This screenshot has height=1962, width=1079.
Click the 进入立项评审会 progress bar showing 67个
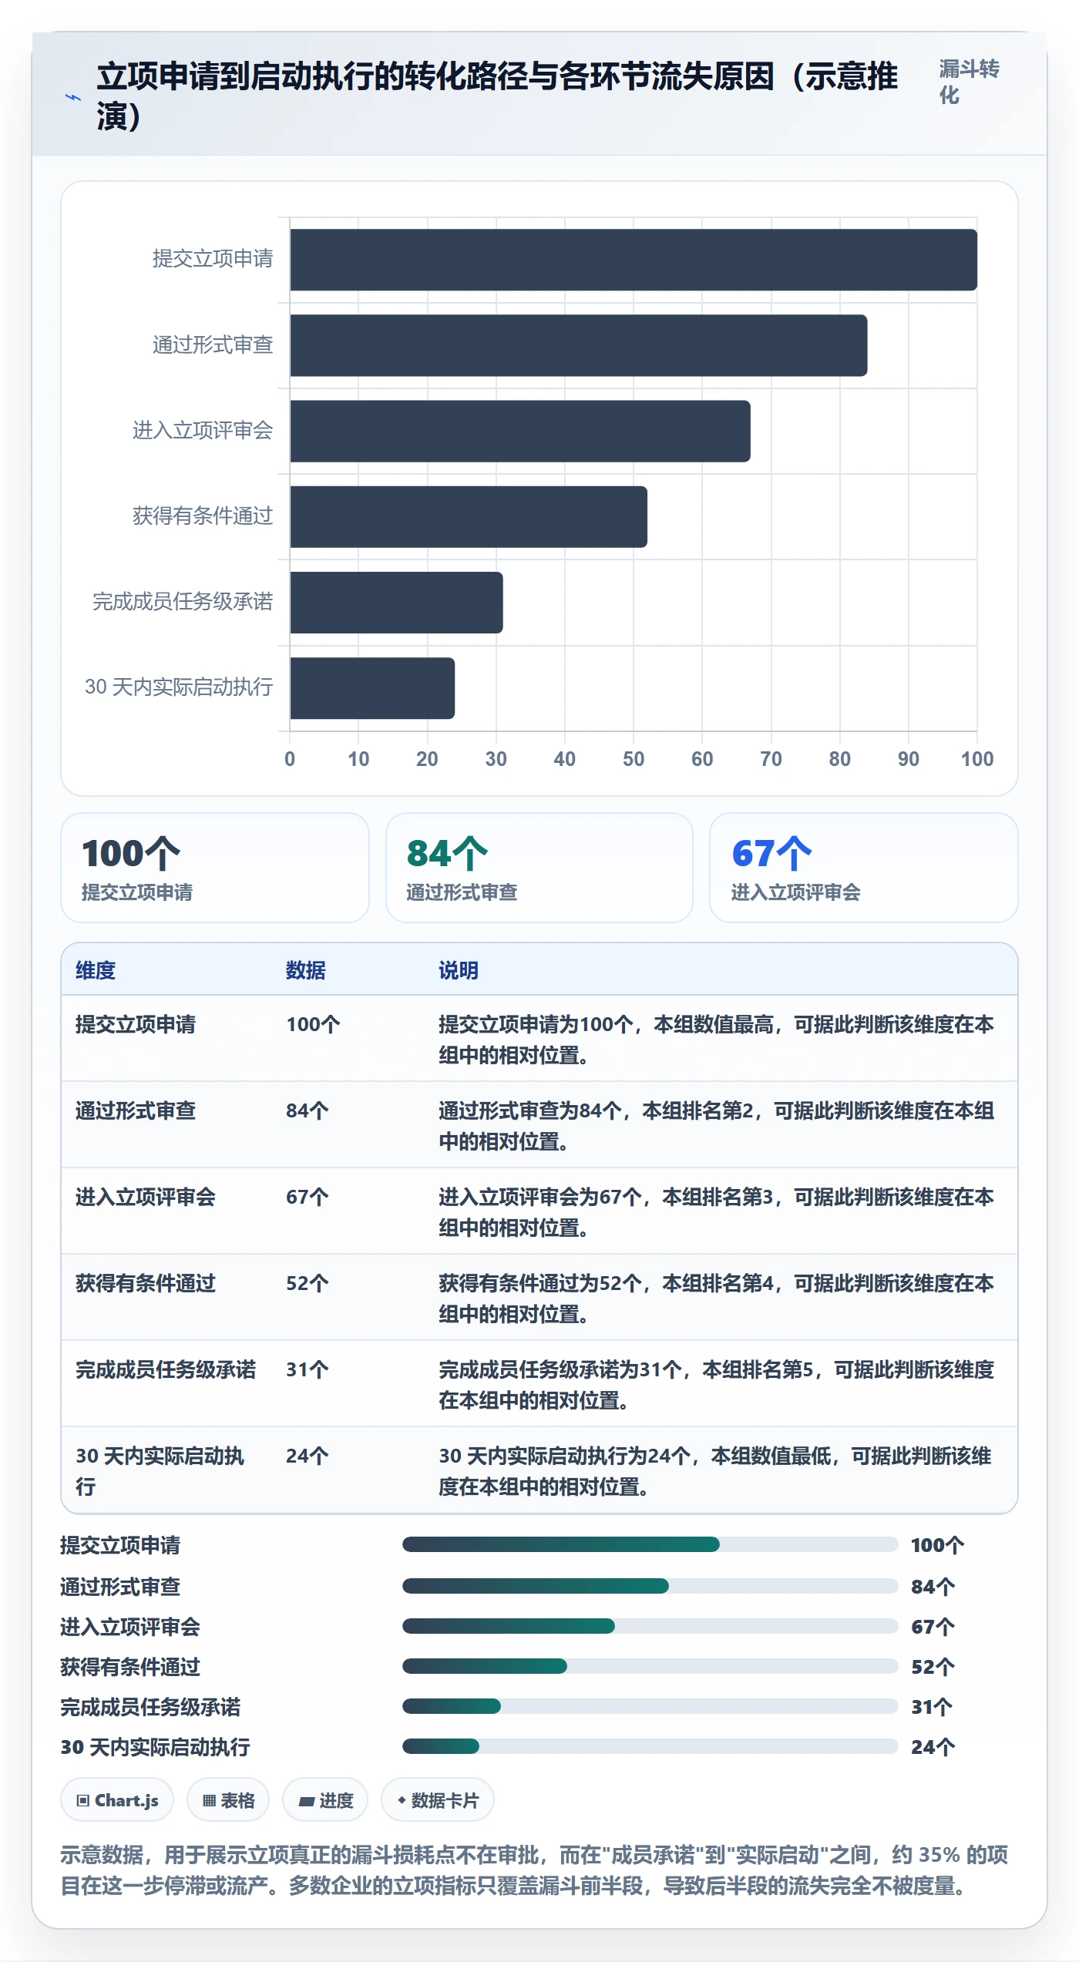(650, 1626)
